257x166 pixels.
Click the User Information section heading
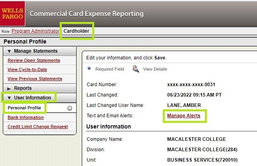(109, 126)
